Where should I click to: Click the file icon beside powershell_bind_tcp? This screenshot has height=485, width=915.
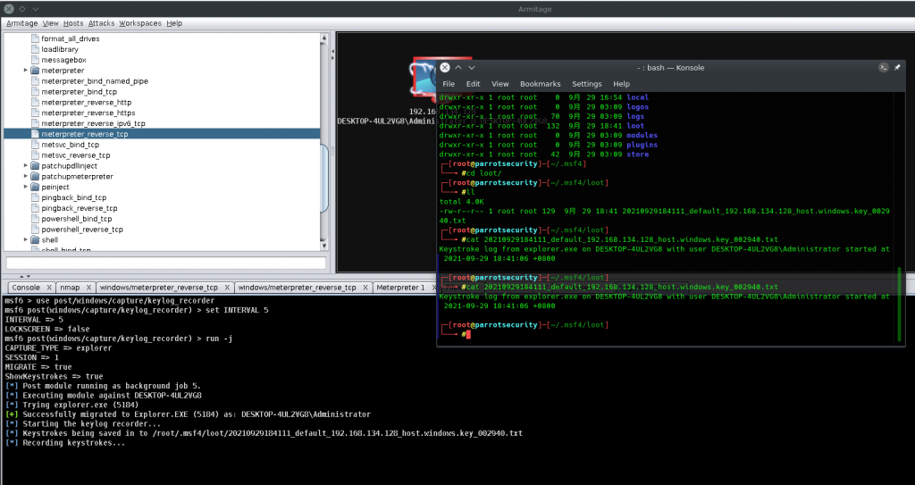[35, 219]
